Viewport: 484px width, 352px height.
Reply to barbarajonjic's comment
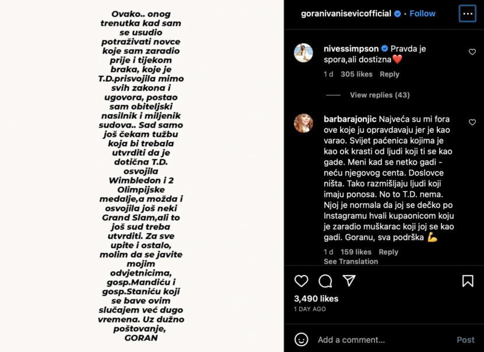point(388,252)
